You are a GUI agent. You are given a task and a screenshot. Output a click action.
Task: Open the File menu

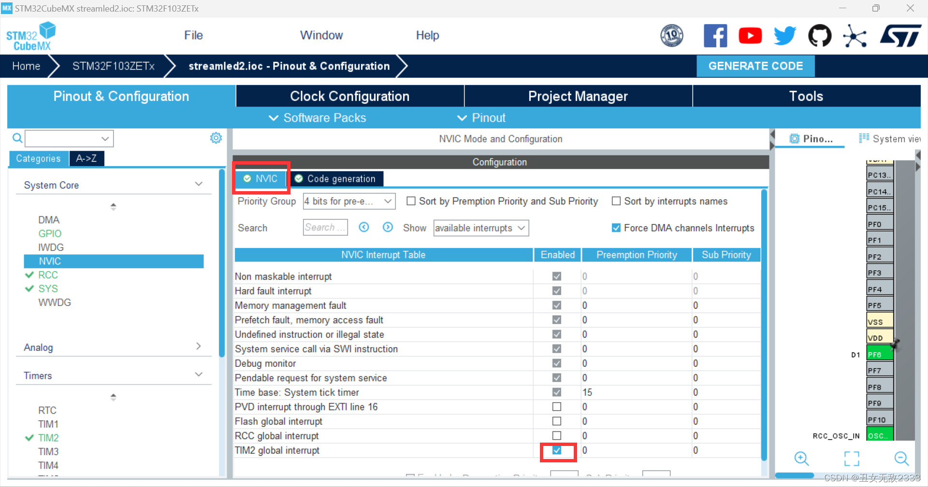[193, 35]
